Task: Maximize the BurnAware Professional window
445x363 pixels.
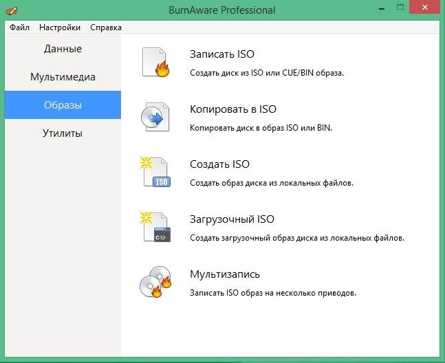Action: pyautogui.click(x=400, y=8)
